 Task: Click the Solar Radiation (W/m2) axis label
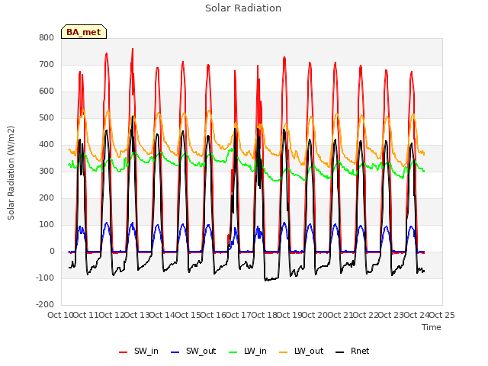(11, 173)
